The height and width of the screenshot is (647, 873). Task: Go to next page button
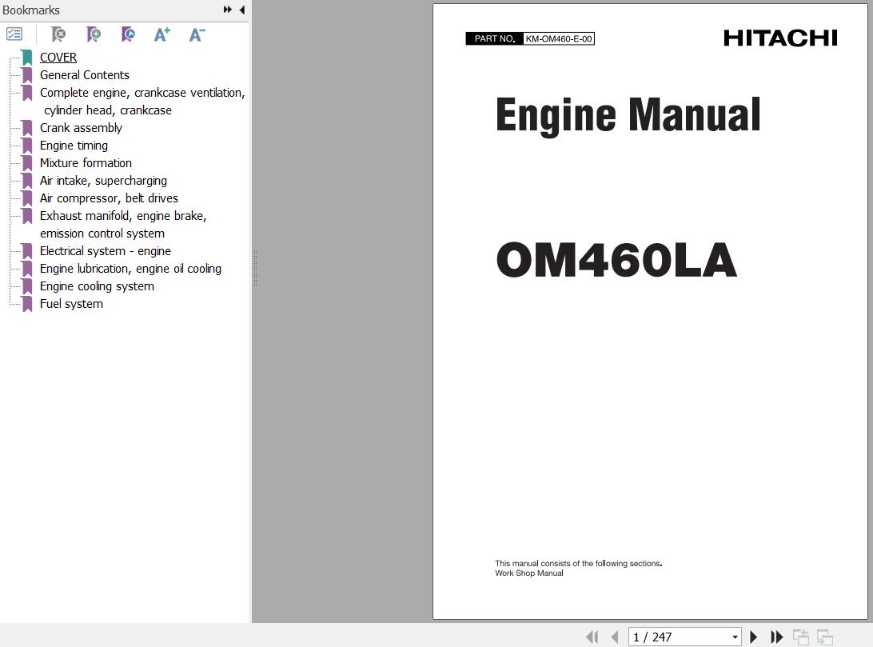(754, 637)
